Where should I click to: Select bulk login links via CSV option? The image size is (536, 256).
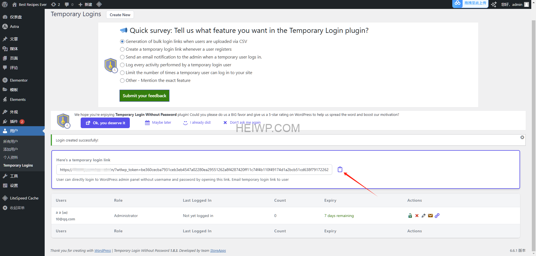coord(122,42)
